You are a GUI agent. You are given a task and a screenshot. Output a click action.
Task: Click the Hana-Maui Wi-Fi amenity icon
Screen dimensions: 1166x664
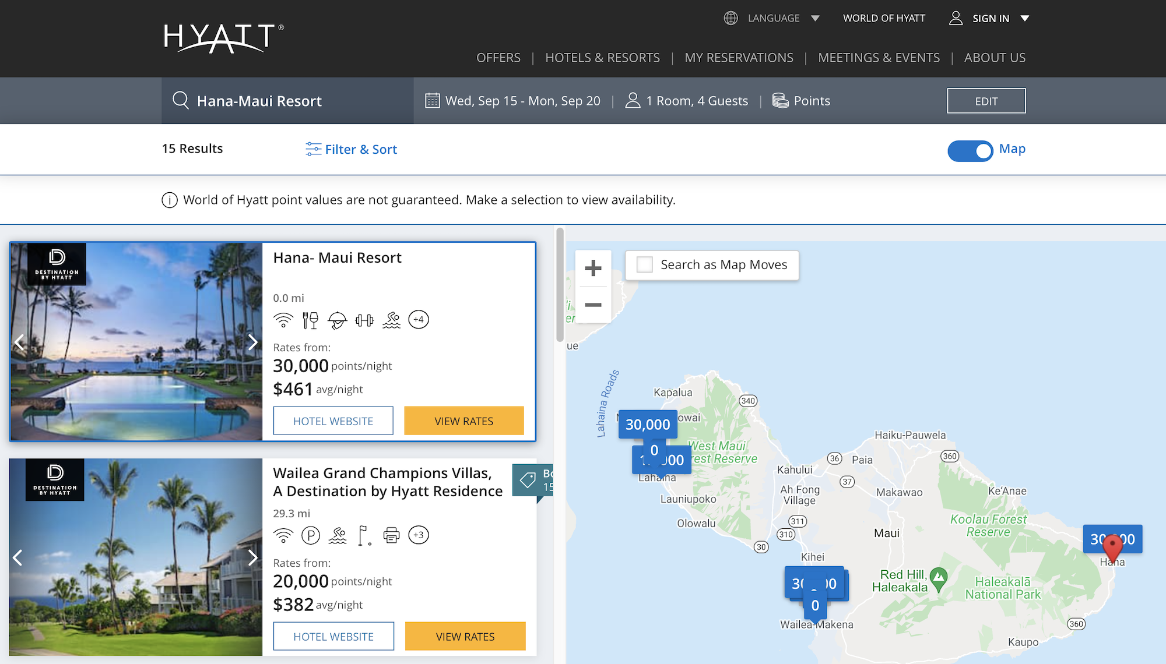pyautogui.click(x=283, y=320)
